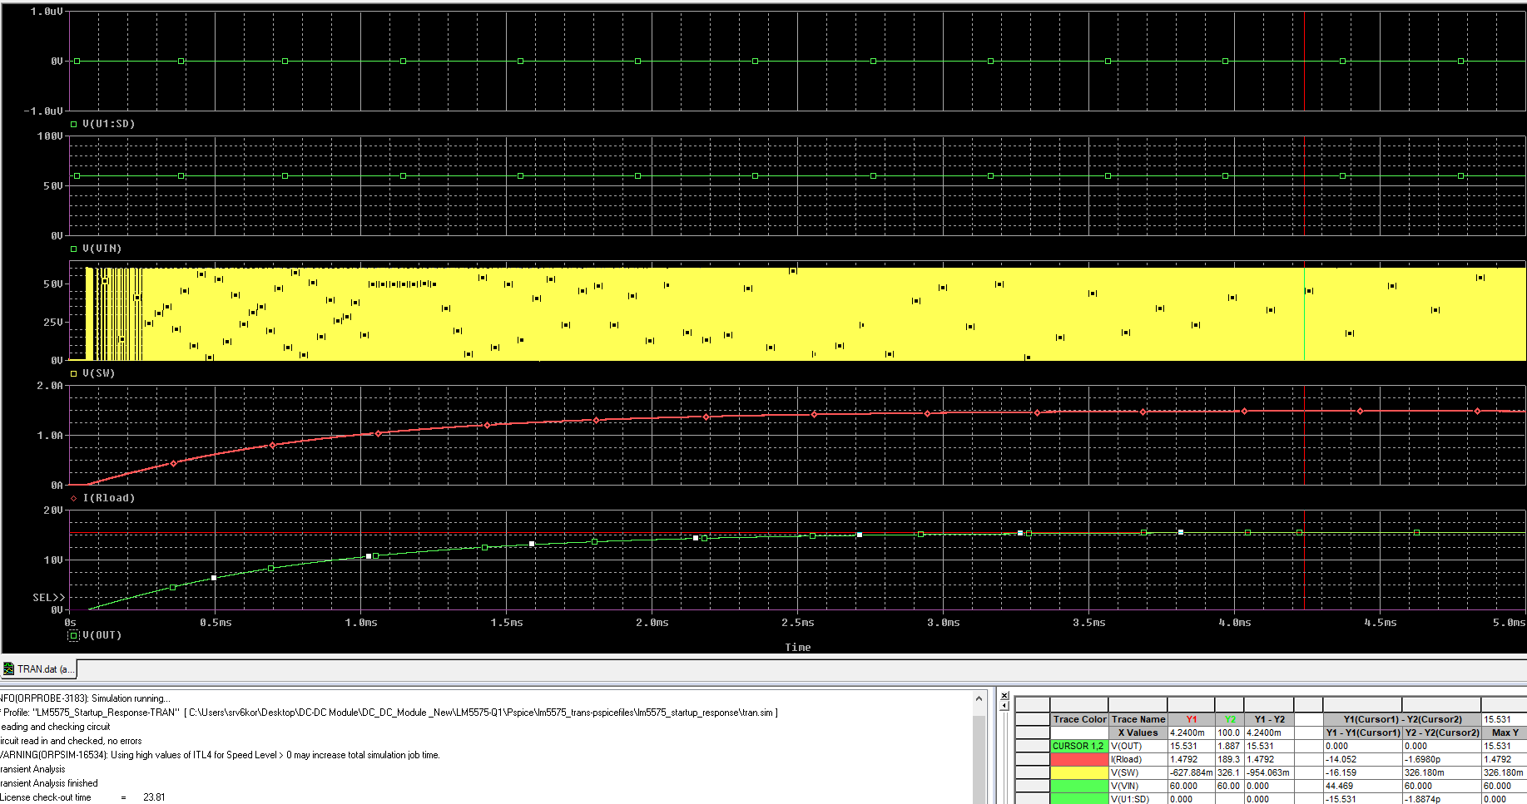Viewport: 1527px width, 804px height.
Task: Click the V(VIN) green legend symbol
Action: click(x=74, y=249)
